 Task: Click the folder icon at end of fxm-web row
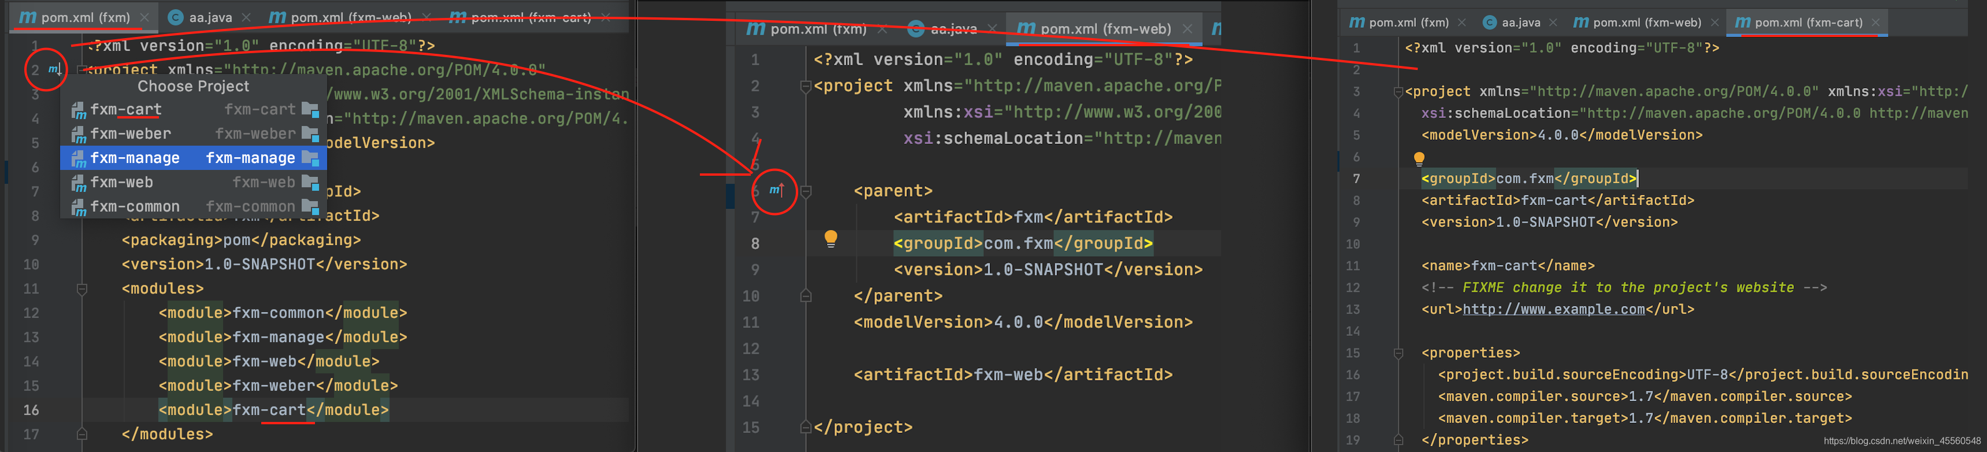(311, 183)
